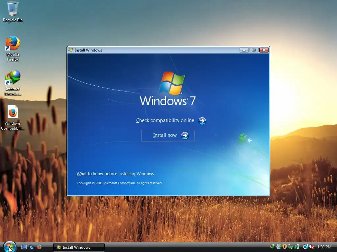Minimize the Install Windows window
The height and width of the screenshot is (252, 337).
coord(244,50)
